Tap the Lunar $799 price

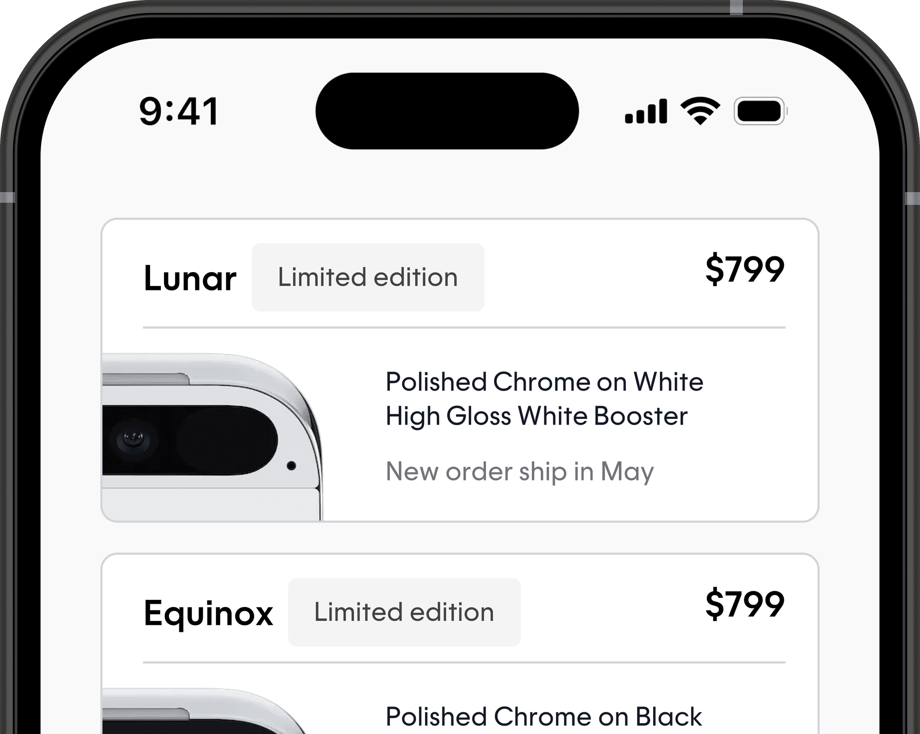(745, 269)
